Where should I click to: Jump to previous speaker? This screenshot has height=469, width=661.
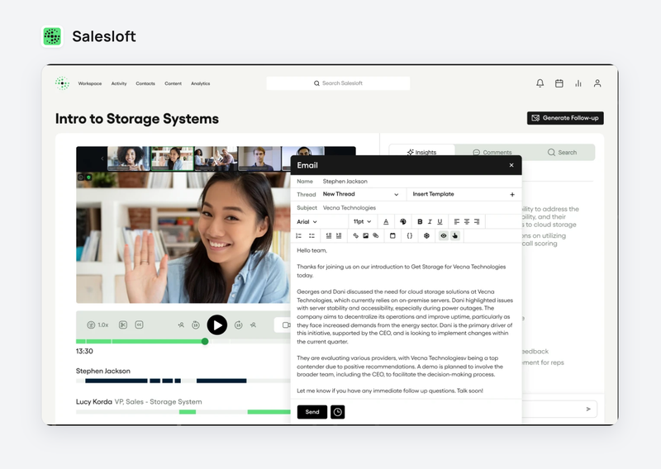click(x=181, y=325)
